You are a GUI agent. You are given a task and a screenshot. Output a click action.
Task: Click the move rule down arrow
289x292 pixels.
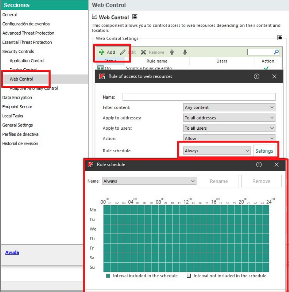(x=185, y=52)
